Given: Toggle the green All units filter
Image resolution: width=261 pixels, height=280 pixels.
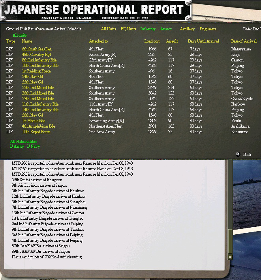Looking at the screenshot, I should coord(19,35).
